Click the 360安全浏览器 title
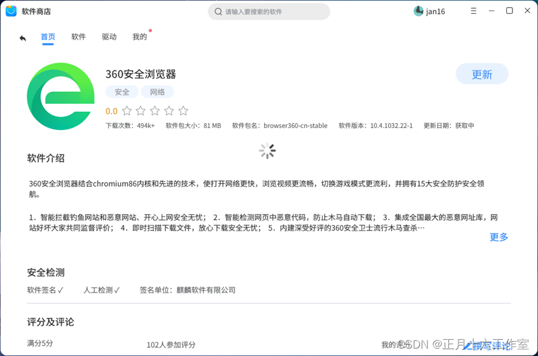 pyautogui.click(x=141, y=74)
